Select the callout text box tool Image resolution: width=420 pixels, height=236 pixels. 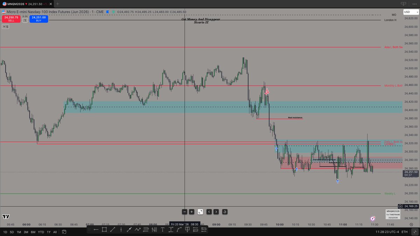coord(187,230)
